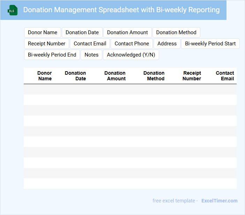Select the Bi-weekly Period End tag
245x215 pixels.
(52, 55)
